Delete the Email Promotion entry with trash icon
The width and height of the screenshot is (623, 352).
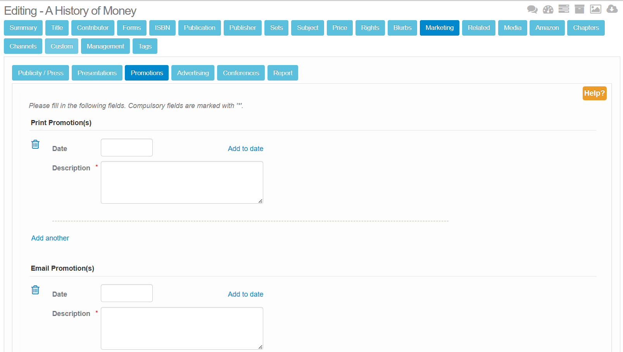(x=35, y=290)
